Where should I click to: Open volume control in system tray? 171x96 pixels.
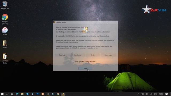pos(147,94)
